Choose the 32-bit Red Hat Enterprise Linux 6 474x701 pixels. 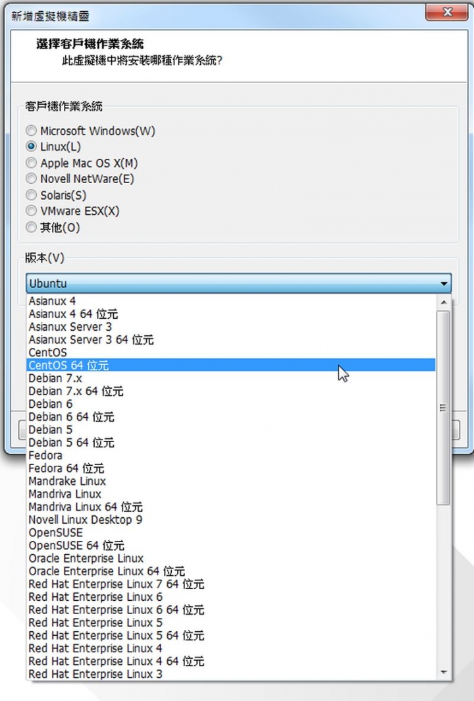coord(231,598)
